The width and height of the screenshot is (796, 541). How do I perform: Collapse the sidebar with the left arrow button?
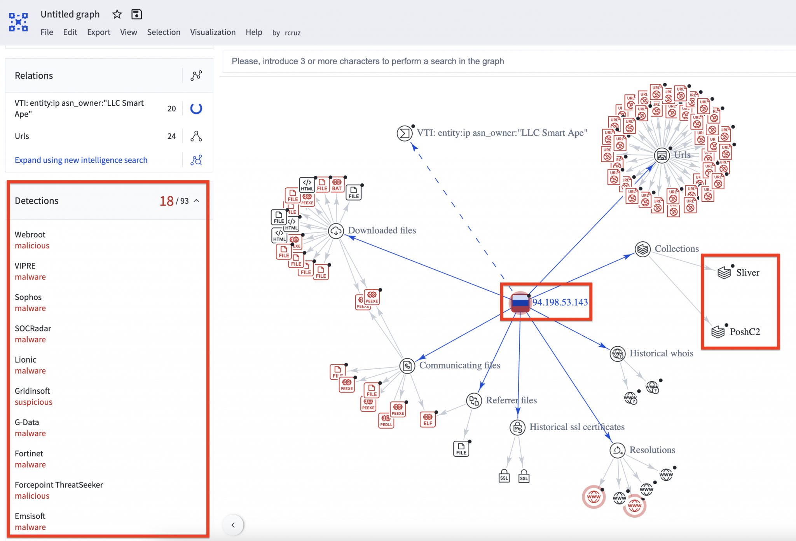(x=233, y=525)
